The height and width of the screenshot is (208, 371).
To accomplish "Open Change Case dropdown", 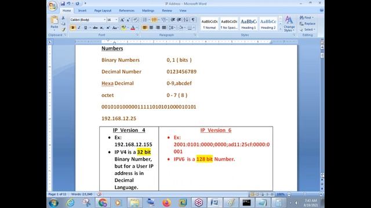I will pos(115,28).
